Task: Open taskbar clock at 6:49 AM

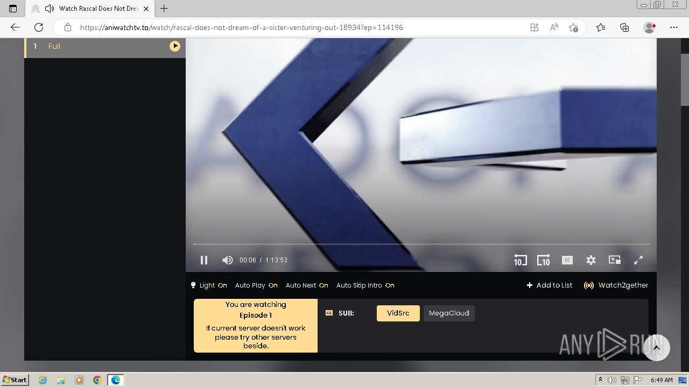Action: tap(662, 380)
